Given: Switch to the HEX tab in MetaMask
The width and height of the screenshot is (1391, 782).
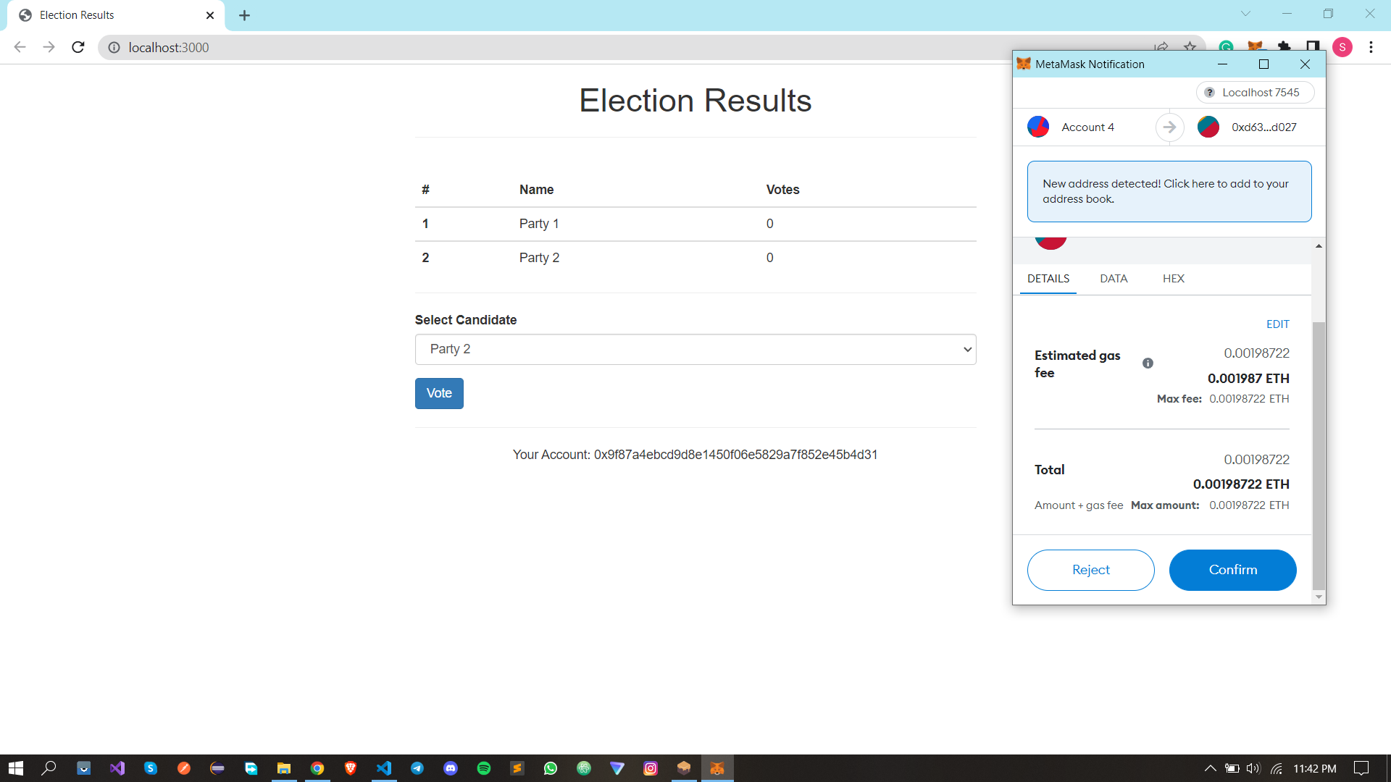Looking at the screenshot, I should (x=1174, y=278).
